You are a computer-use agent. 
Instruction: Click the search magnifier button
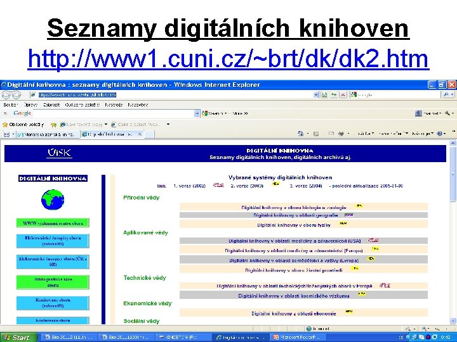pos(446,94)
